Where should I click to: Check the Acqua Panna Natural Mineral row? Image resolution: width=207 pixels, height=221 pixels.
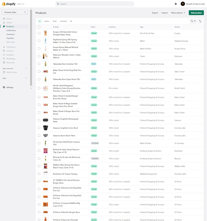click(39, 48)
